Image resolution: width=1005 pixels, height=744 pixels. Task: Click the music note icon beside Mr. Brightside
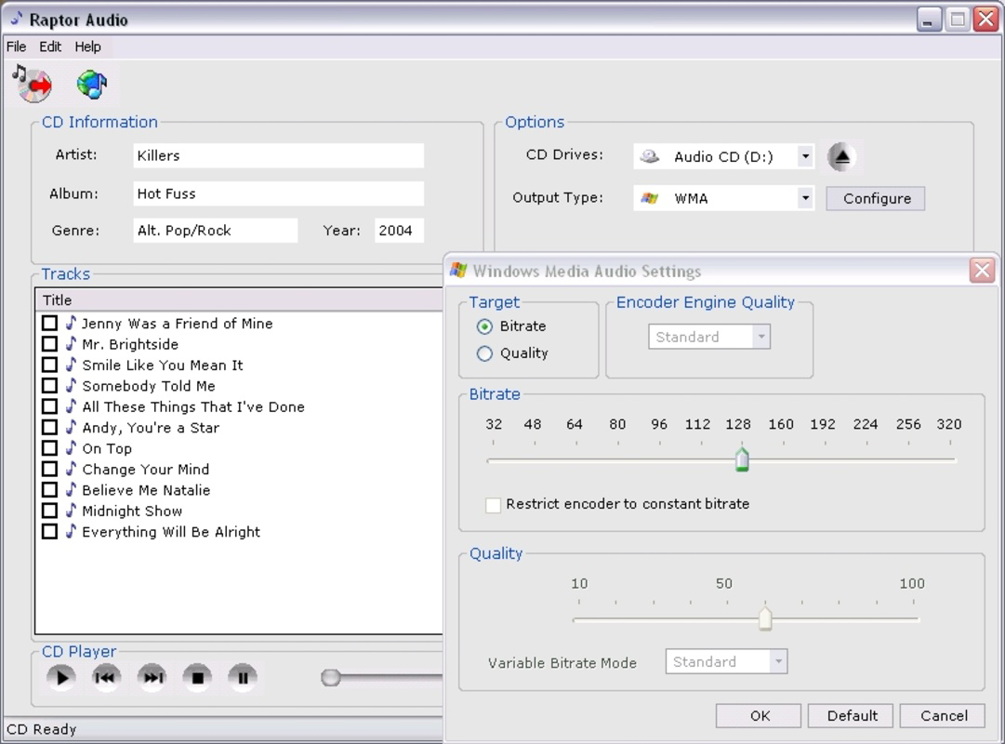pyautogui.click(x=72, y=343)
